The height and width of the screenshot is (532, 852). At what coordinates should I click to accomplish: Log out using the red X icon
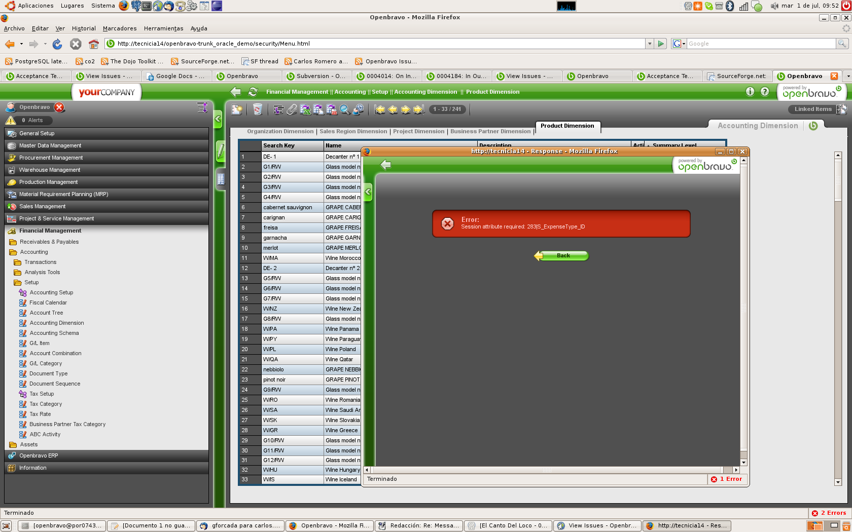pos(59,107)
